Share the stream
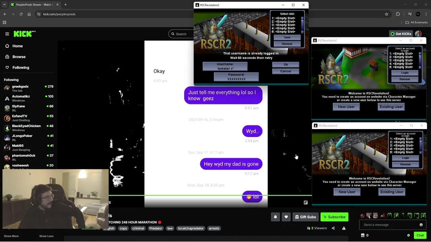Image resolution: width=431 pixels, height=242 pixels. 333,228
